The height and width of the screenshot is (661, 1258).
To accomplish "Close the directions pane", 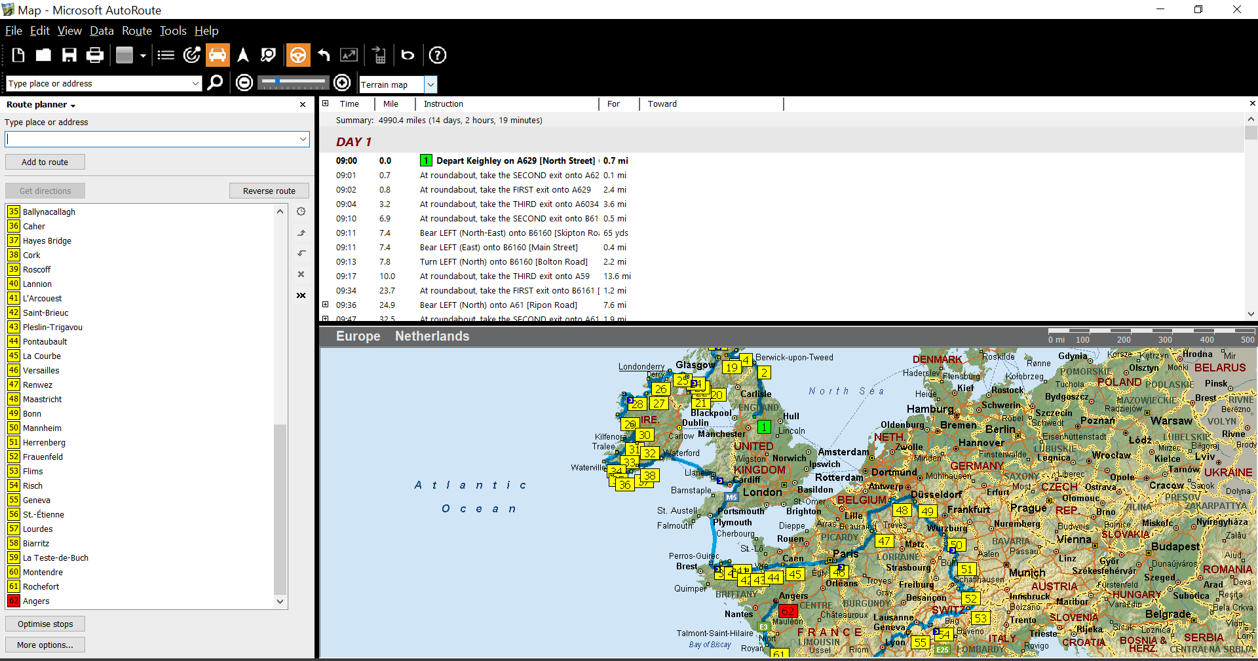I will pos(1252,104).
